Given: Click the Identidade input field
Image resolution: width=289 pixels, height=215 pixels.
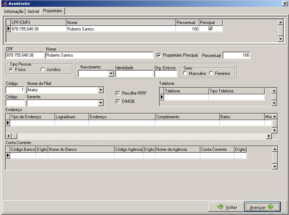Looking at the screenshot, I should coord(134,74).
